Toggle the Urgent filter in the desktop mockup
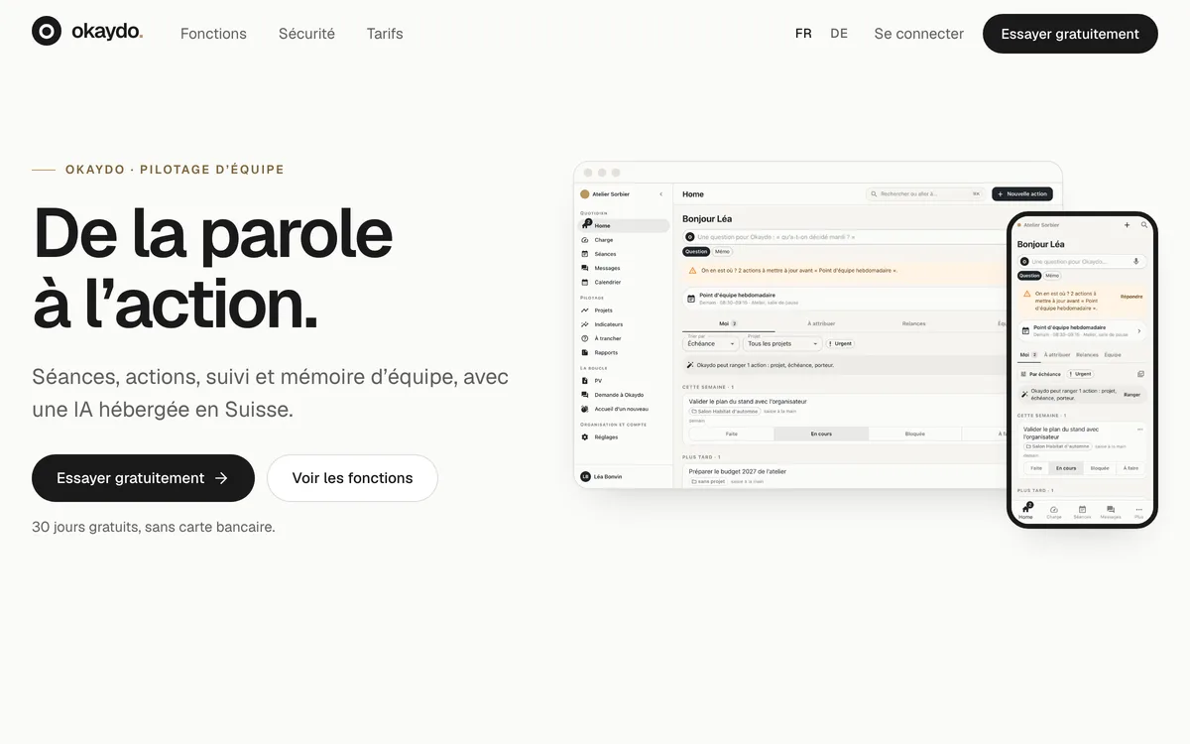1190x744 pixels. tap(840, 343)
